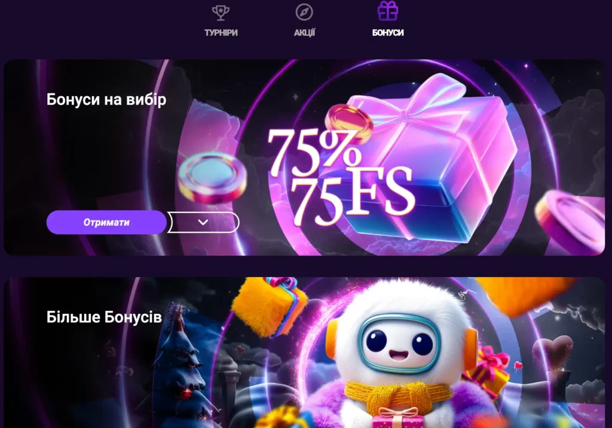Click the purple gift box icon above БОНУСИ
The width and height of the screenshot is (612, 428).
(387, 11)
